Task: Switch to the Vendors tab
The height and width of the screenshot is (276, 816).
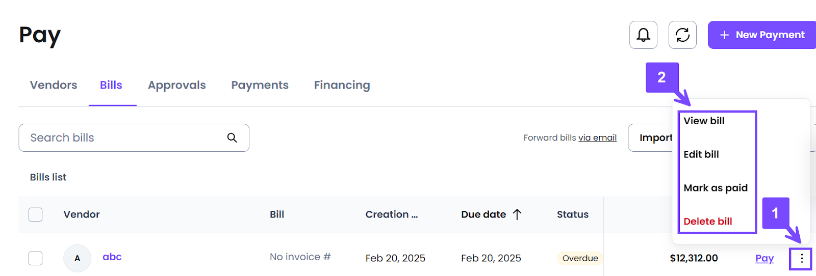Action: (54, 85)
